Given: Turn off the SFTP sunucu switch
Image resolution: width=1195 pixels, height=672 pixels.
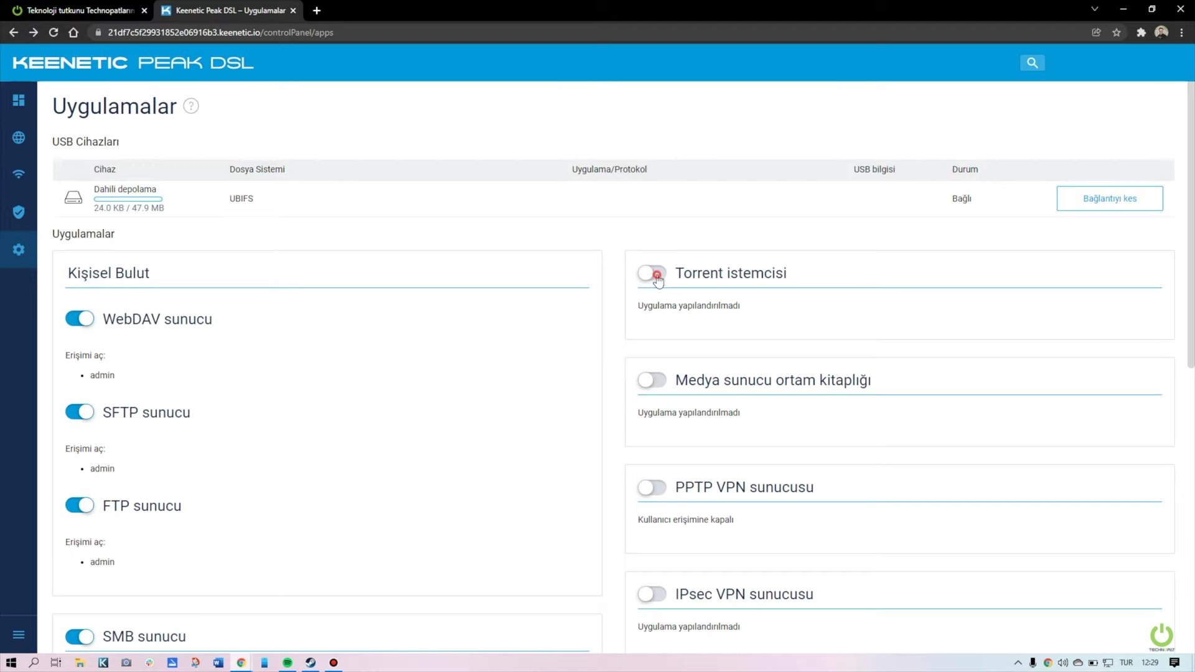Looking at the screenshot, I should coord(80,412).
